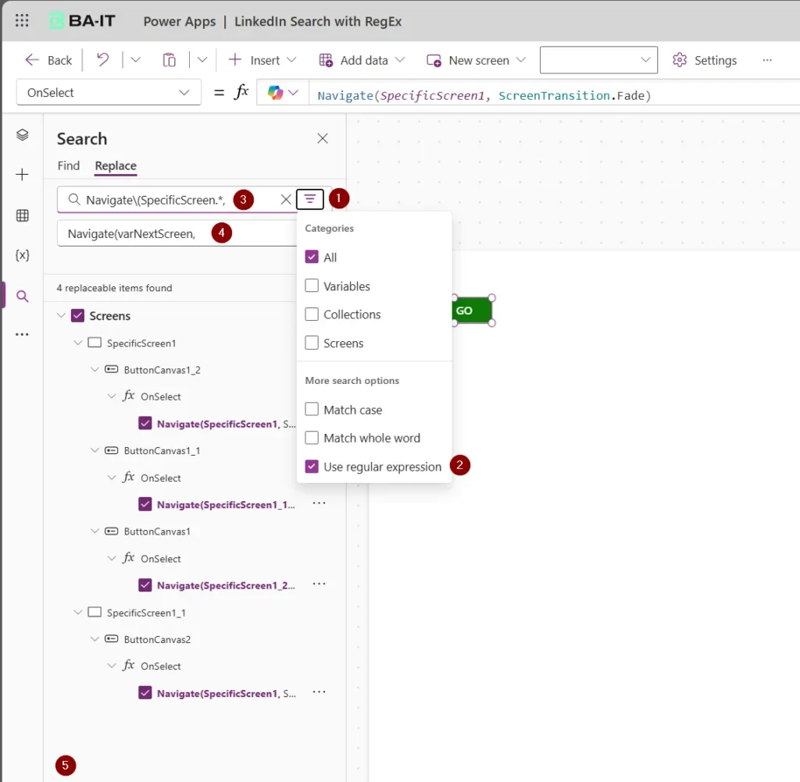Open the Copilot formula menu

(283, 92)
